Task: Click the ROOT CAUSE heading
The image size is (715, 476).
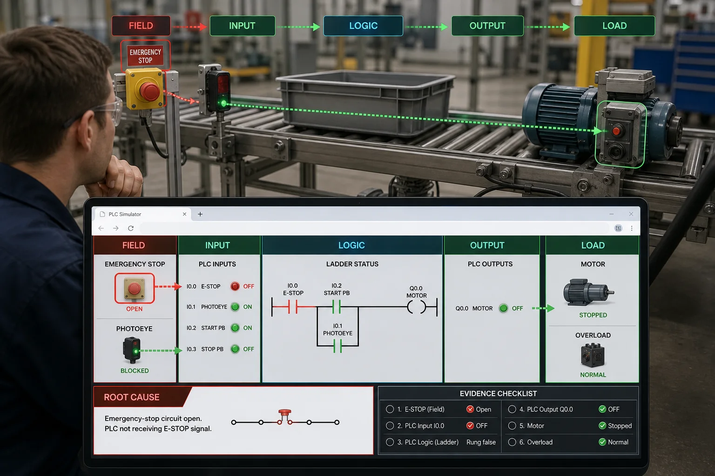Action: click(132, 397)
